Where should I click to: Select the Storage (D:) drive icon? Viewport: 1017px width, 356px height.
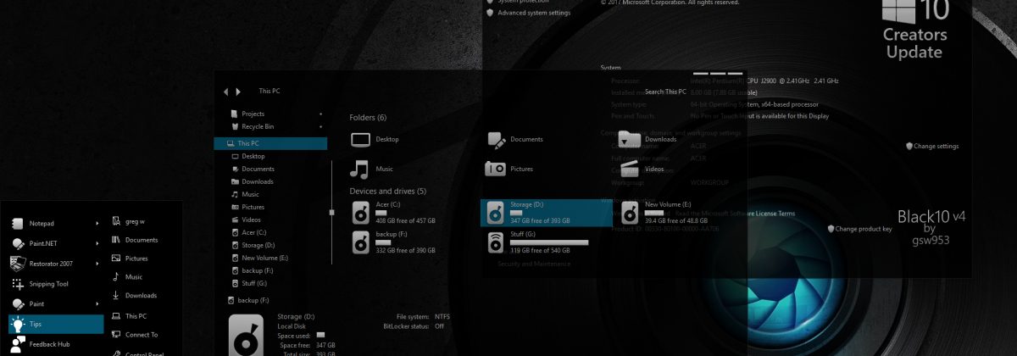(496, 212)
